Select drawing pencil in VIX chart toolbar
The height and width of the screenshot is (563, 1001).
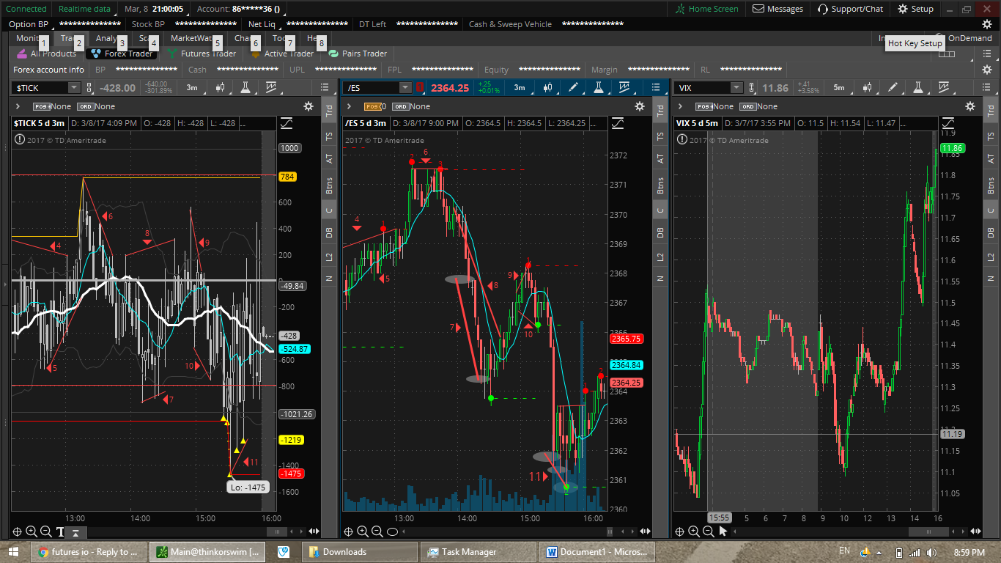coord(893,88)
